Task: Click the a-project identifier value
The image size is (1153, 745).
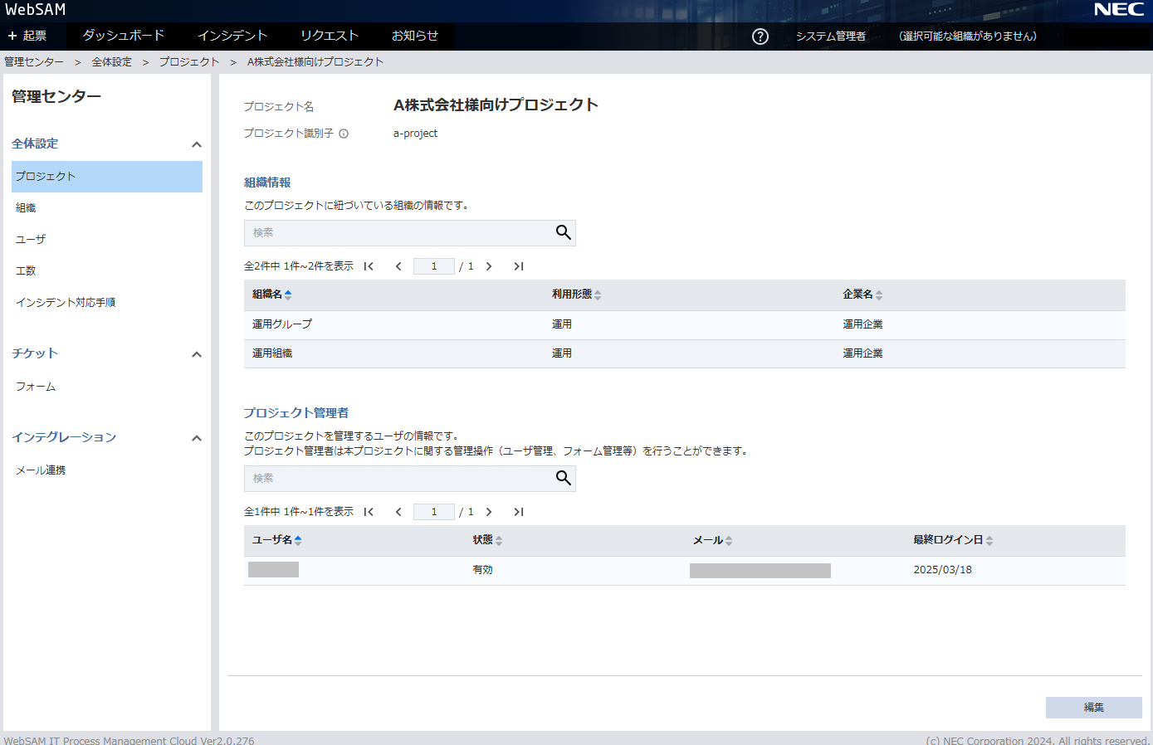Action: point(415,134)
